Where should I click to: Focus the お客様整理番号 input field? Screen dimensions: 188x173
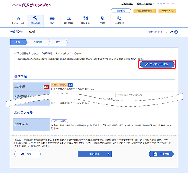(83, 94)
